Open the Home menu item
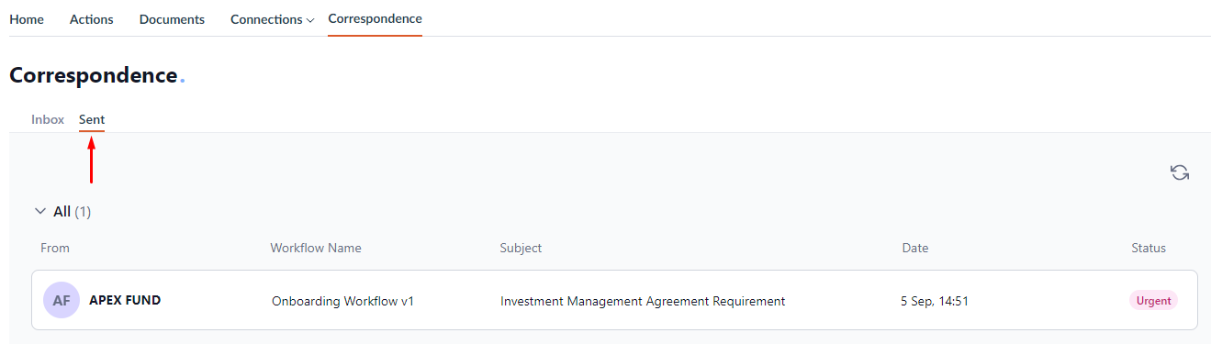This screenshot has height=344, width=1211. click(27, 19)
